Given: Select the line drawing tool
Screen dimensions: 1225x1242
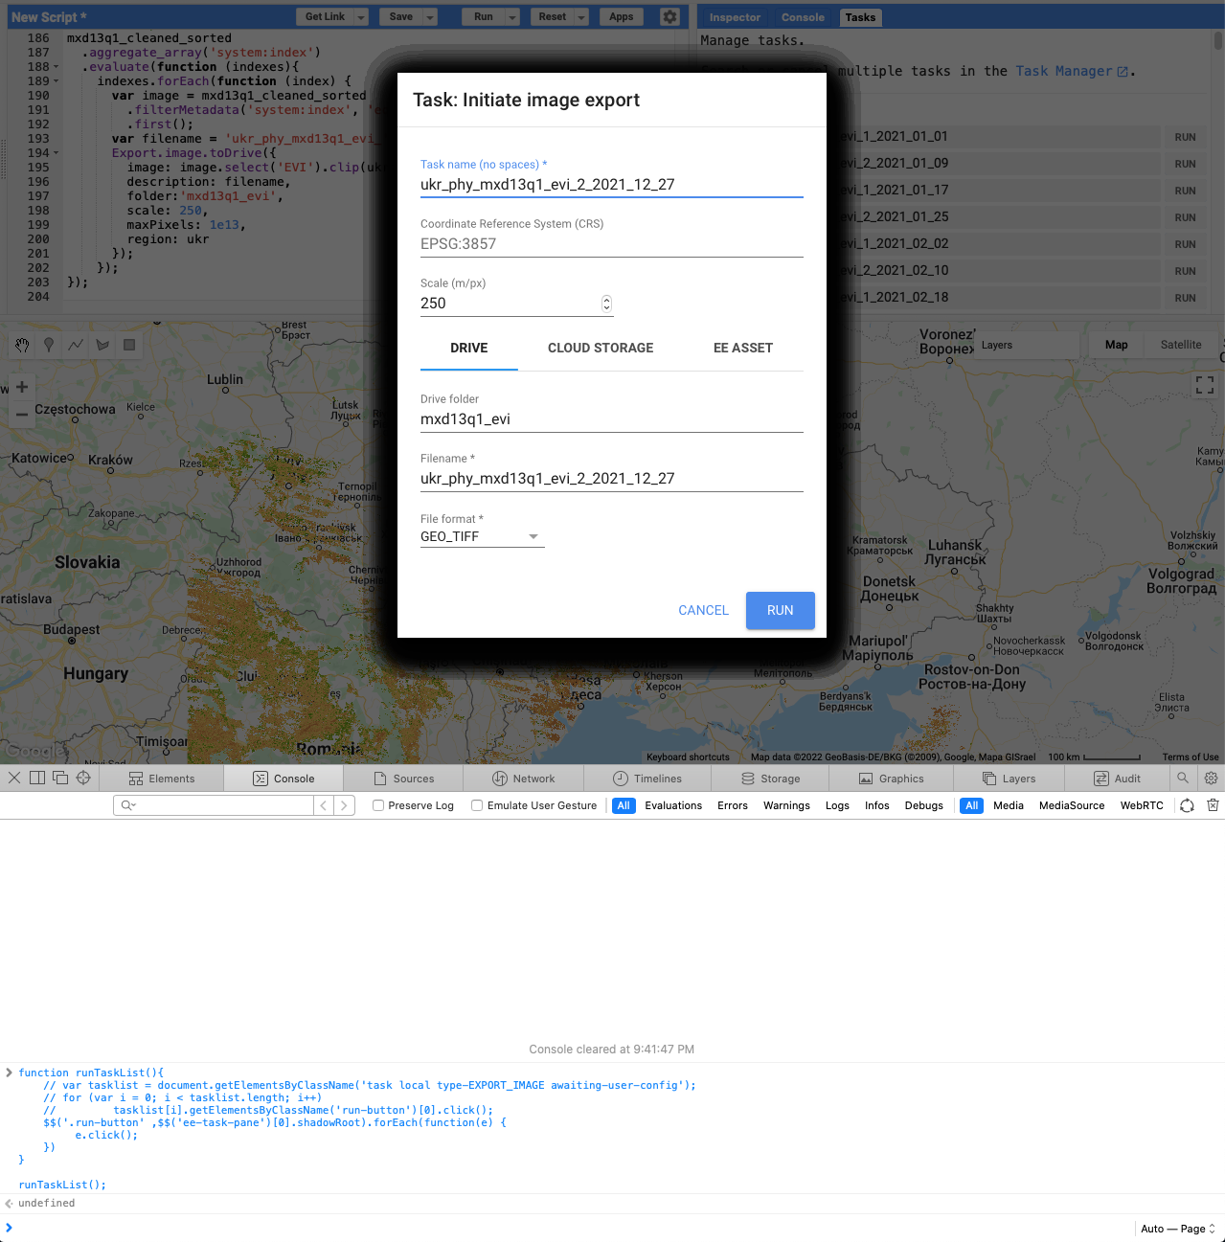Looking at the screenshot, I should [76, 345].
